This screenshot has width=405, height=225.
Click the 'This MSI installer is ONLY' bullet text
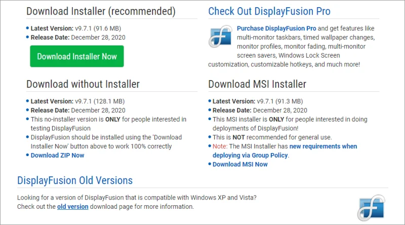pyautogui.click(x=290, y=124)
